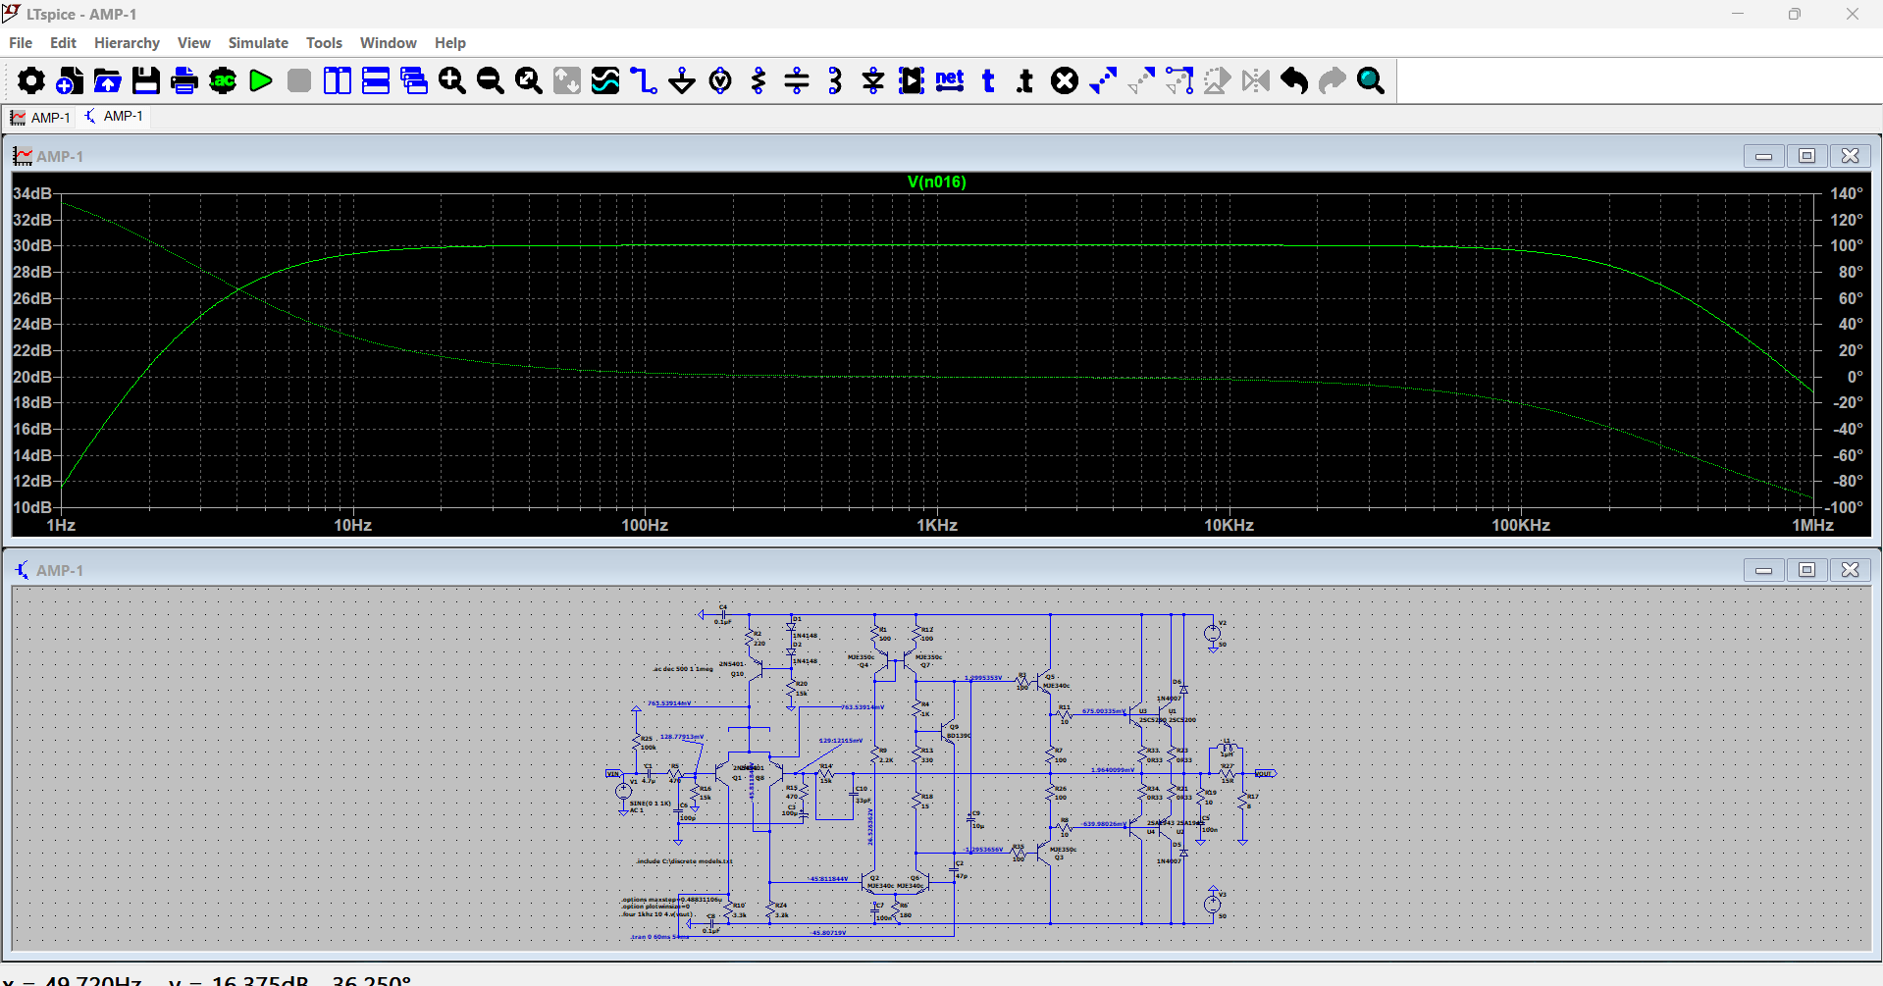Image resolution: width=1883 pixels, height=986 pixels.
Task: Click the 0° phase axis label
Action: 1855,377
